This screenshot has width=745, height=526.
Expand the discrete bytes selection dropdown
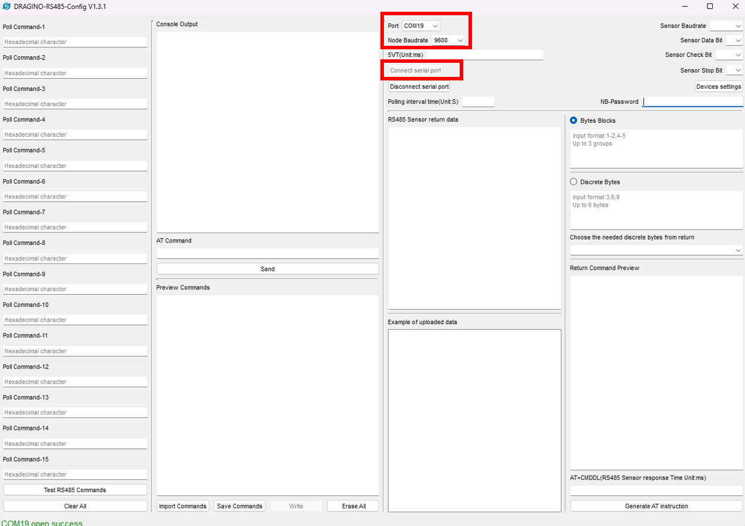[656, 249]
